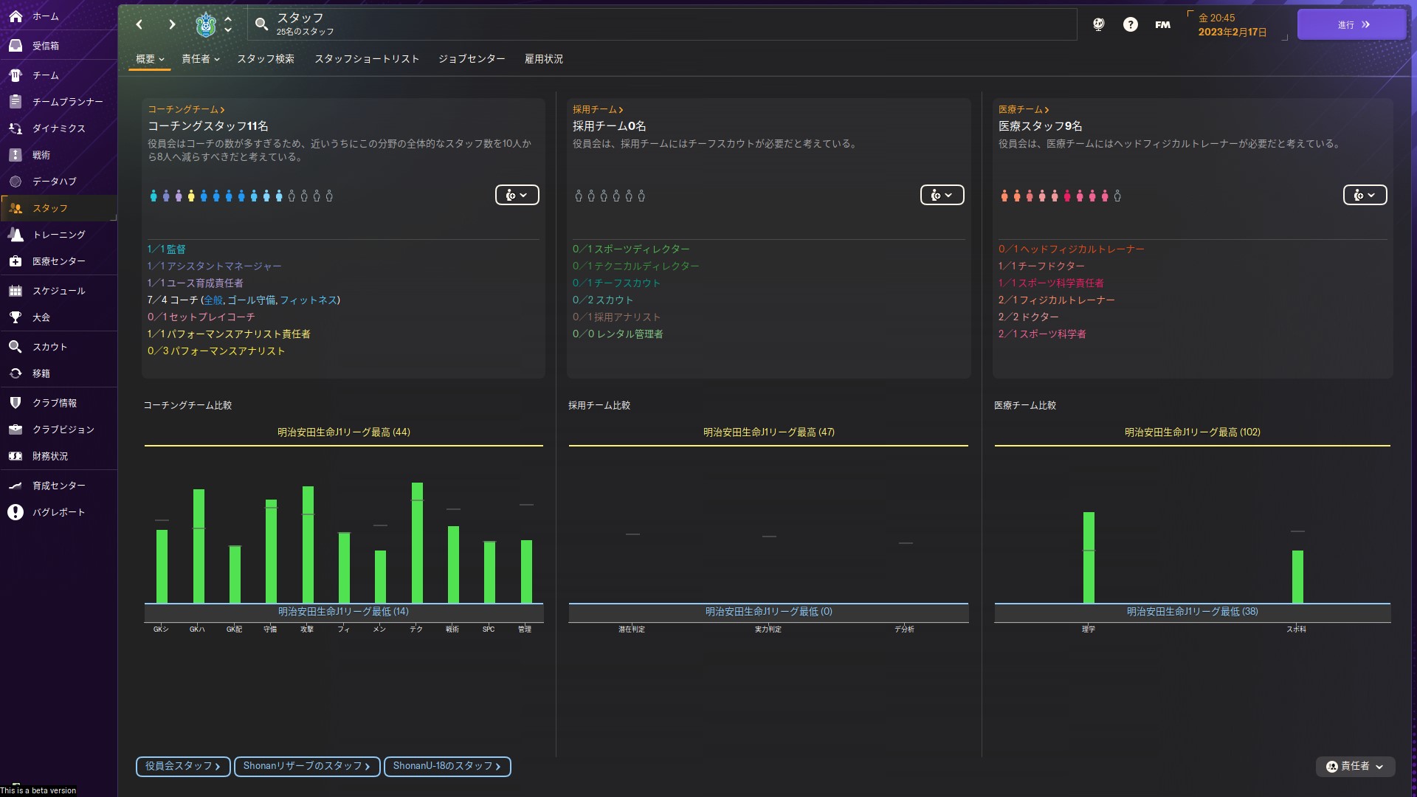Open the Inbox (受信箱) sidebar icon
The height and width of the screenshot is (797, 1417).
pos(15,46)
